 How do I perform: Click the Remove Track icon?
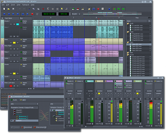(78, 9)
